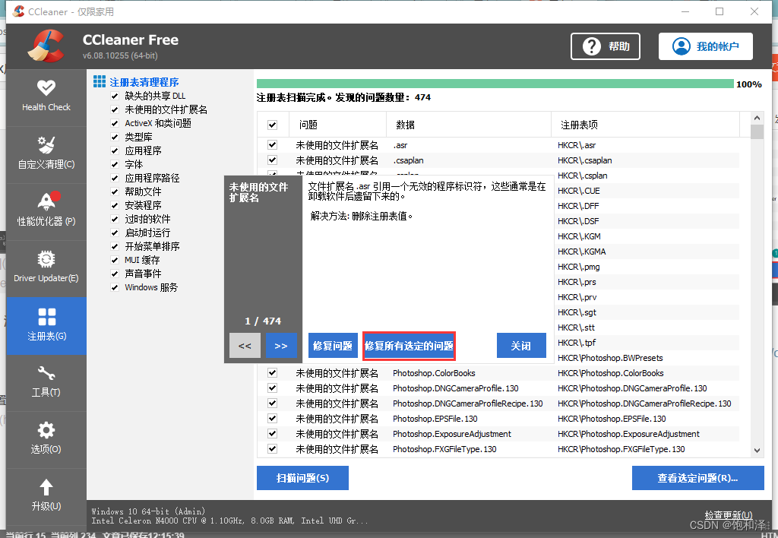Click the green scan progress bar
Viewport: 778px width, 538px height.
pos(495,84)
